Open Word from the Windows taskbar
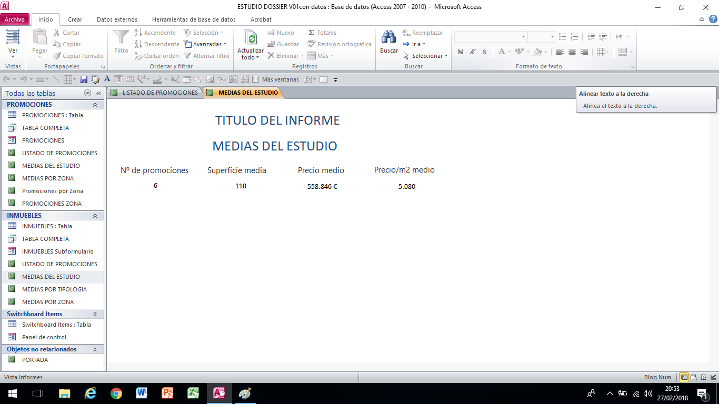 (142, 393)
